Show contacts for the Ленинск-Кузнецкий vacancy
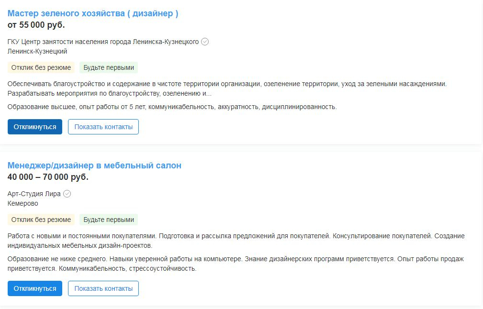 point(103,127)
